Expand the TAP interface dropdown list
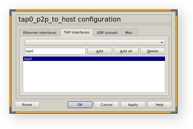 (95, 42)
